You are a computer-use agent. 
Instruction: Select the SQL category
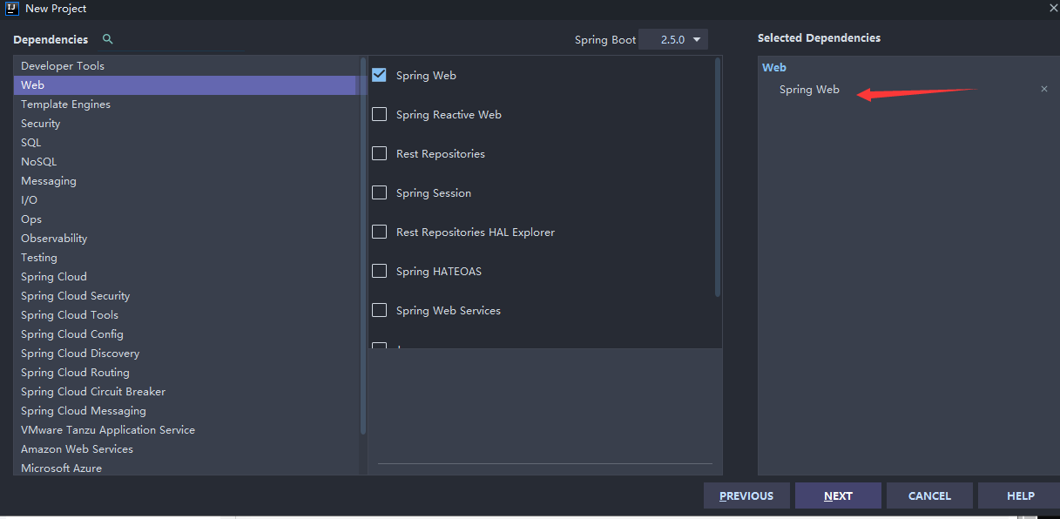185,143
